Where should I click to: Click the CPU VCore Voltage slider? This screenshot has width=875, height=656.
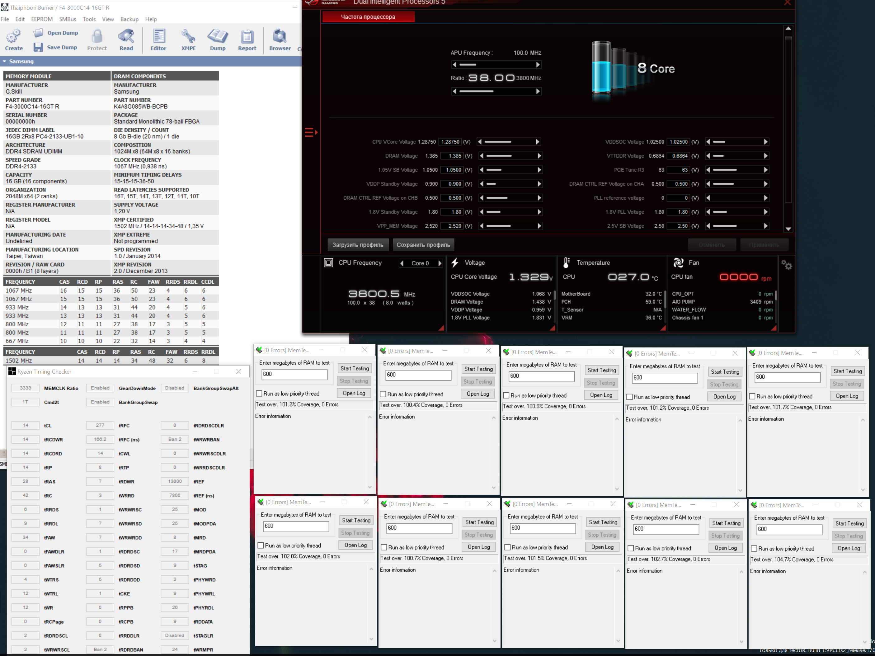(509, 142)
